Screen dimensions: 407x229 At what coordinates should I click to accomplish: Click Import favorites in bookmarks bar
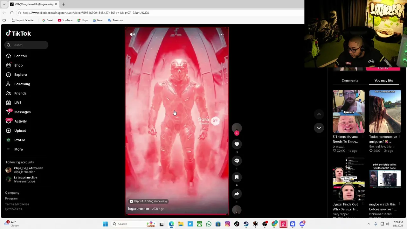point(23,20)
